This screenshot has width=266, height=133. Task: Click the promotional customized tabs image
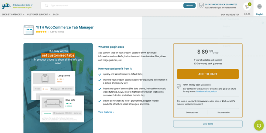58,88
